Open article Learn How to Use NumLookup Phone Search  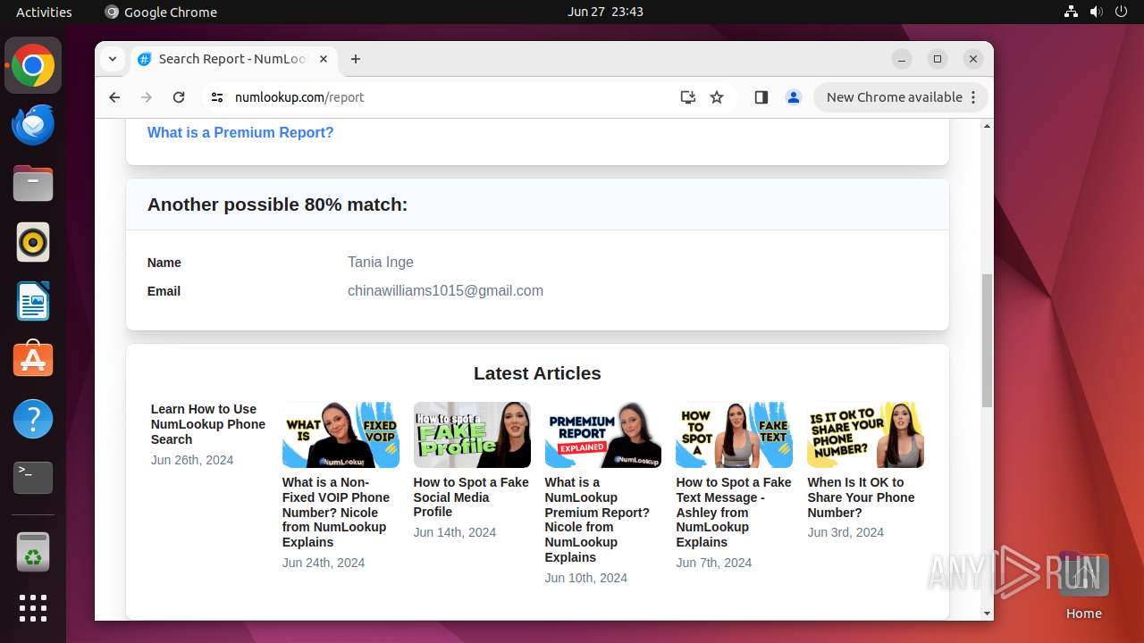point(208,424)
